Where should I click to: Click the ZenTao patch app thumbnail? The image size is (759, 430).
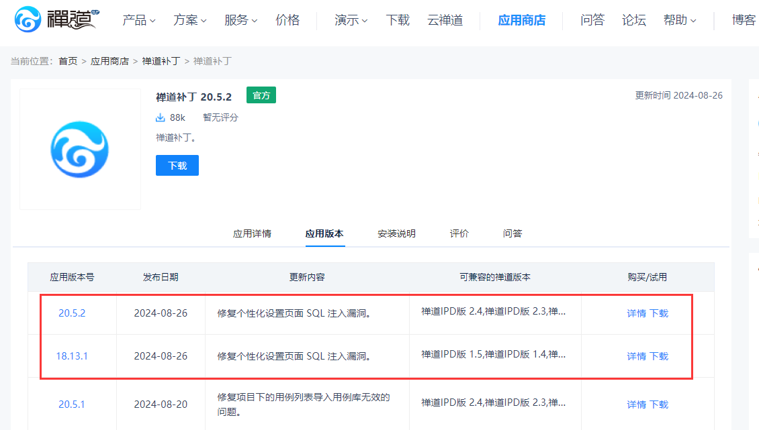[x=80, y=149]
